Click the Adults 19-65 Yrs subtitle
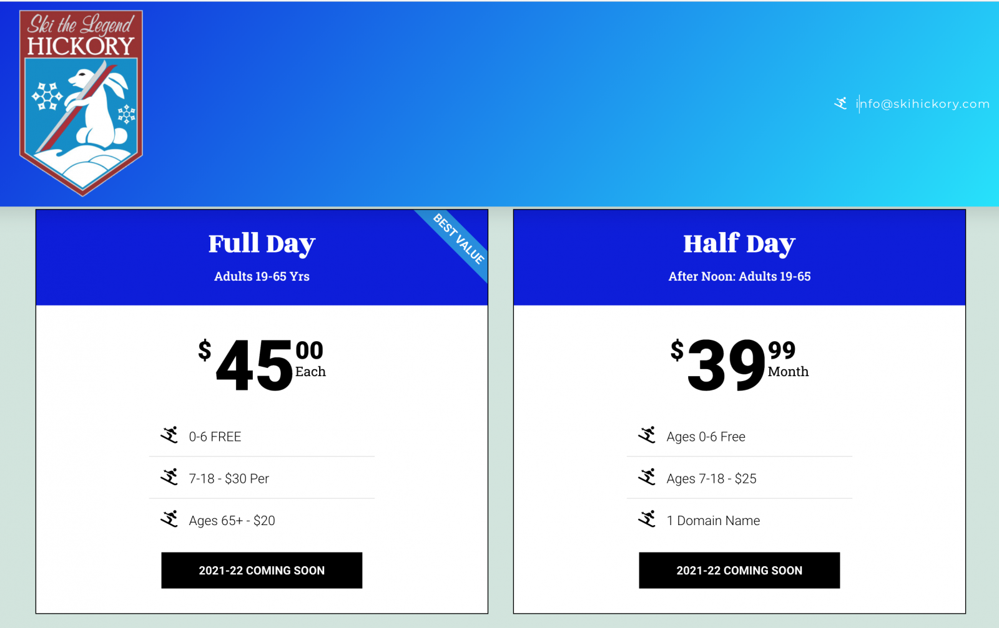The image size is (999, 628). [x=262, y=276]
